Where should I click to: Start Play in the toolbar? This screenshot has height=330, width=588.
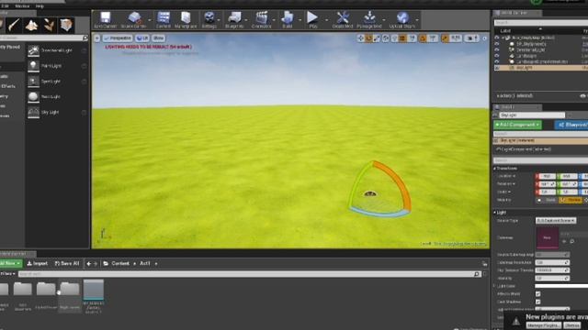(x=312, y=20)
